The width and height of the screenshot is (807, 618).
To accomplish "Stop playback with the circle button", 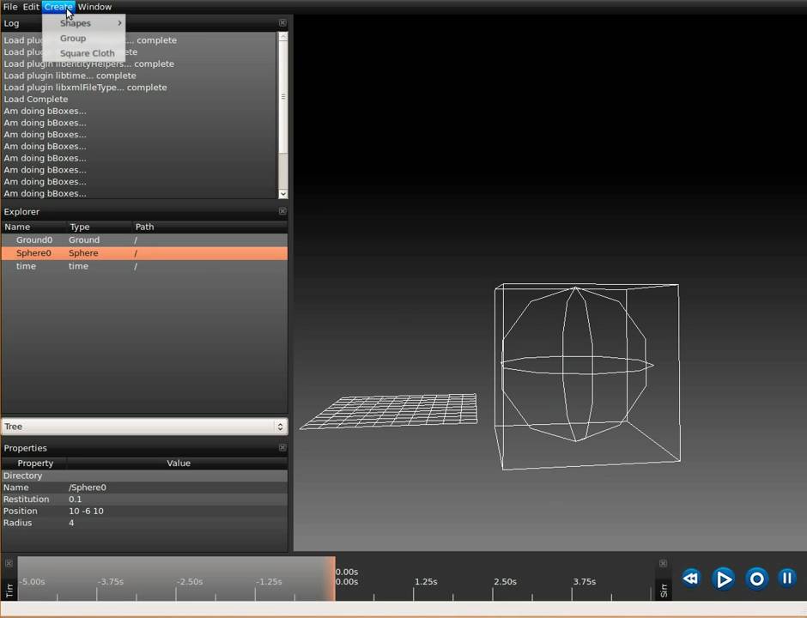I will pos(756,579).
